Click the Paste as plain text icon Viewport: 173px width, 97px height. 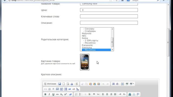pos(95,84)
